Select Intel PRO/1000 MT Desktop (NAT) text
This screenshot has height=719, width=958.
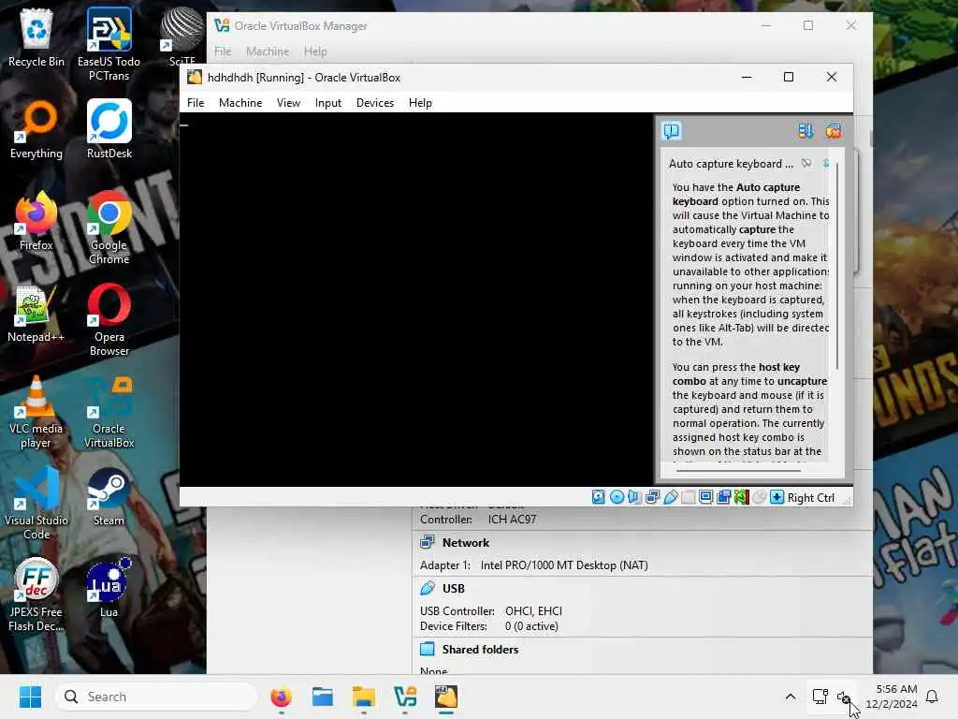click(564, 565)
